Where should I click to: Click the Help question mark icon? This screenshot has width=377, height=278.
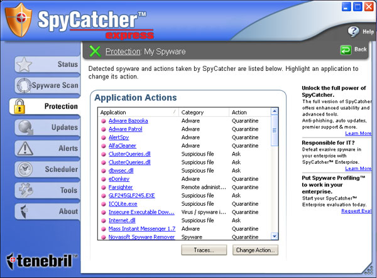pos(353,31)
